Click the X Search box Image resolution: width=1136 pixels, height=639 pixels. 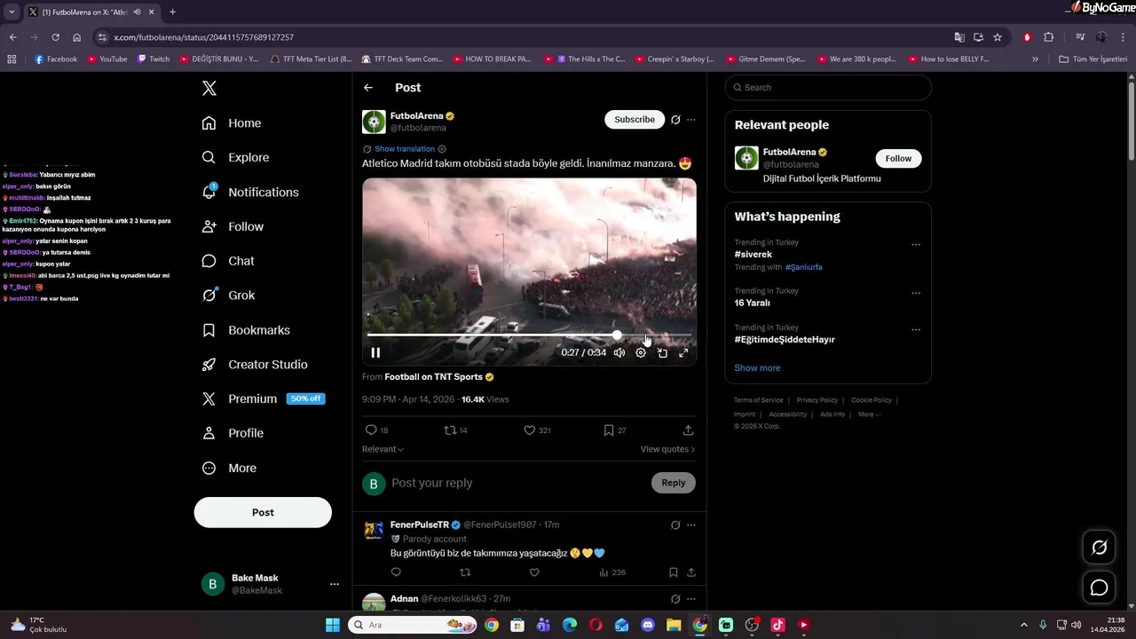tap(828, 88)
